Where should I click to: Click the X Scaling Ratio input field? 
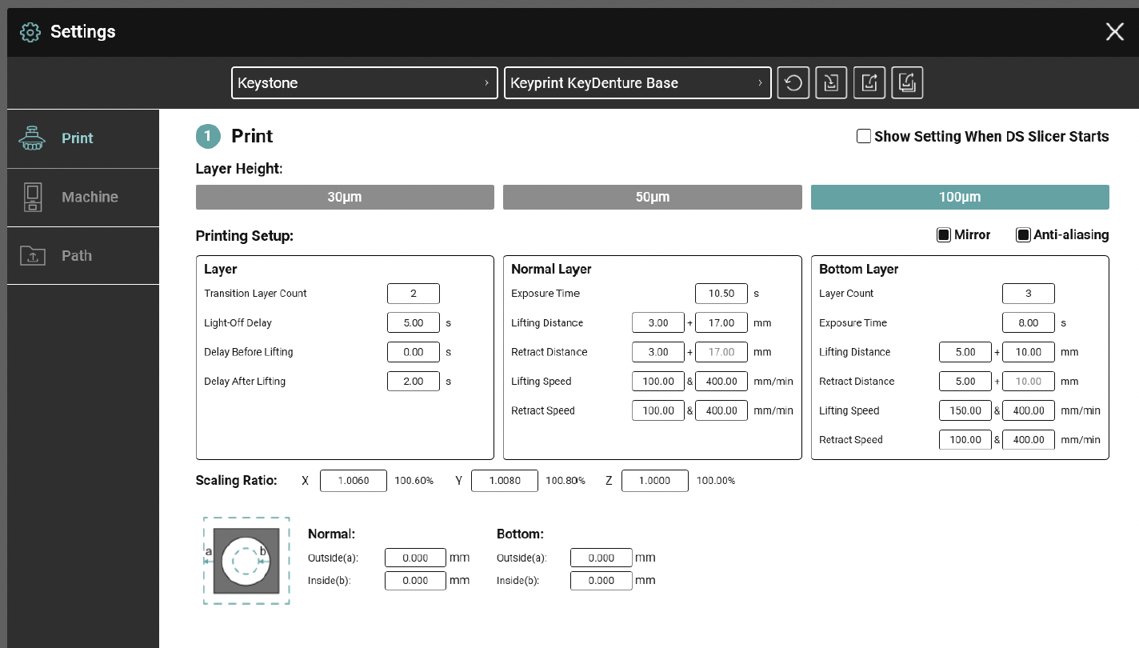(x=353, y=481)
